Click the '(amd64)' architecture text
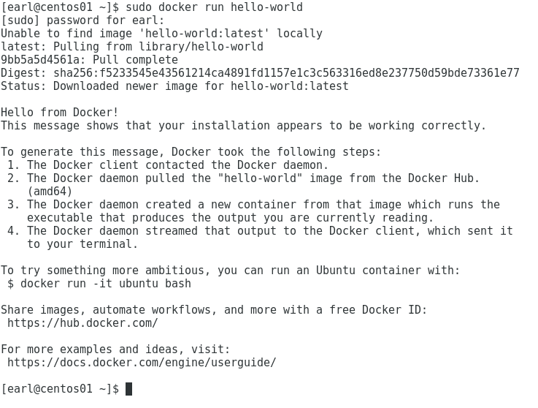 click(50, 192)
